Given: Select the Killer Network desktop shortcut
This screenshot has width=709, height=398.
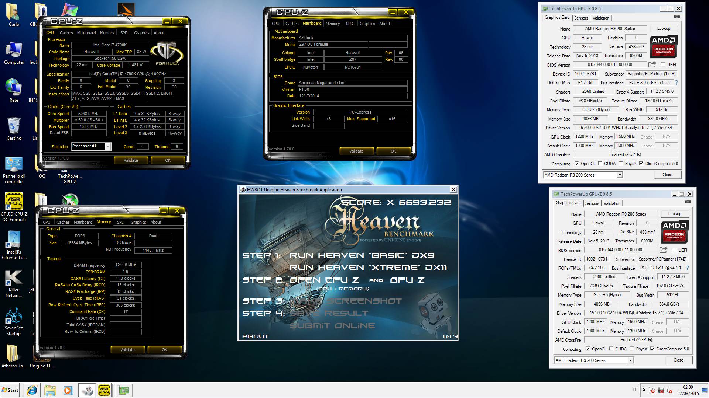Looking at the screenshot, I should pos(14,283).
